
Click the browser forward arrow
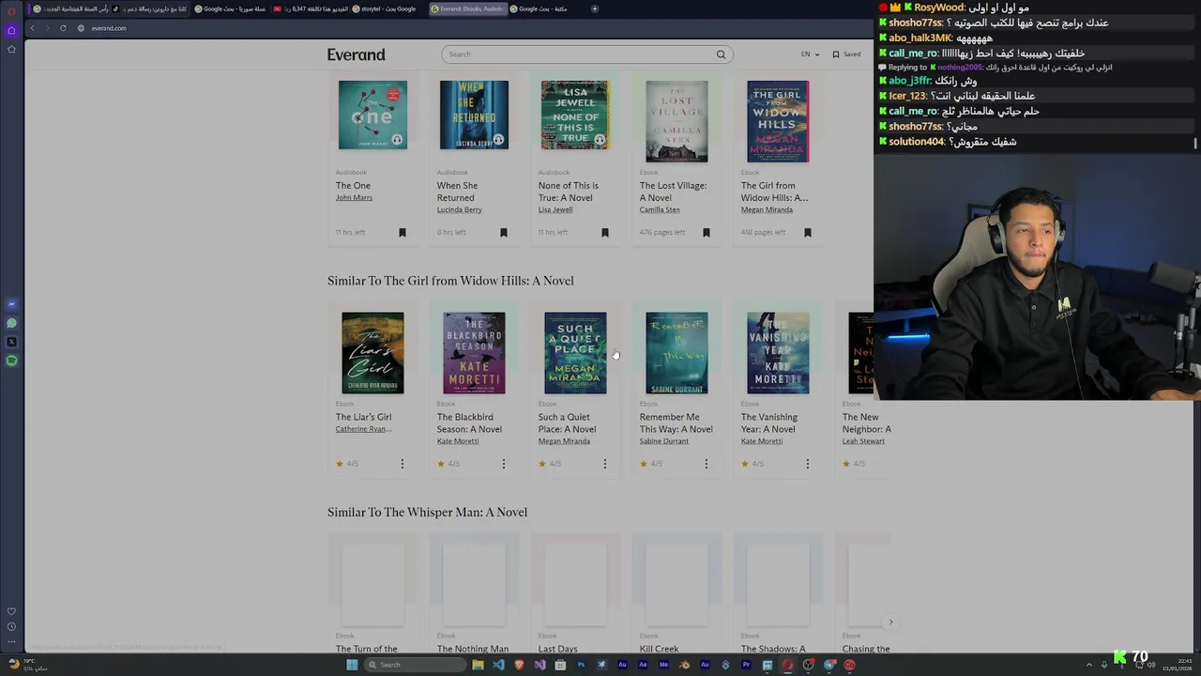(x=47, y=28)
